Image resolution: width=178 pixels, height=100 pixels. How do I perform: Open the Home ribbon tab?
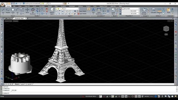click(x=8, y=6)
